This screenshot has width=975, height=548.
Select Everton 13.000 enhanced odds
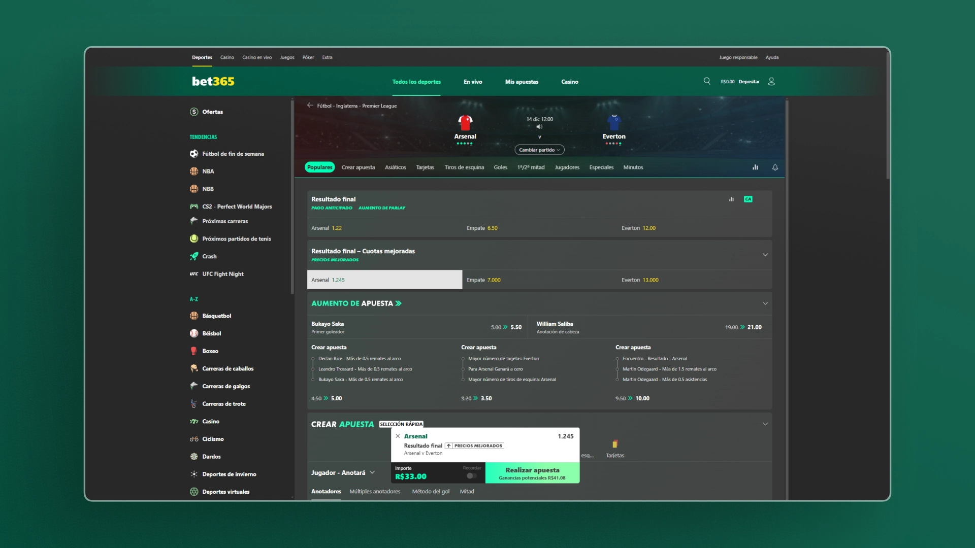695,280
